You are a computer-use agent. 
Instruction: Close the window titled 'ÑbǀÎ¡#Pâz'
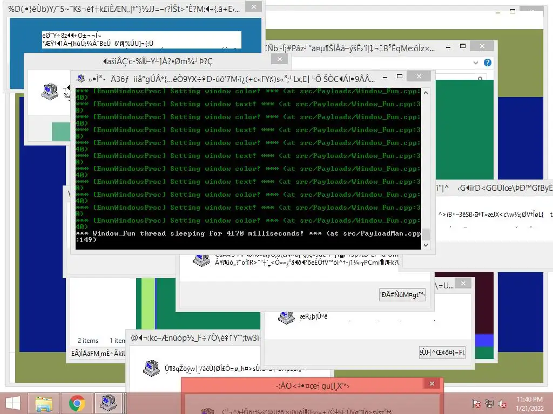pyautogui.click(x=482, y=46)
